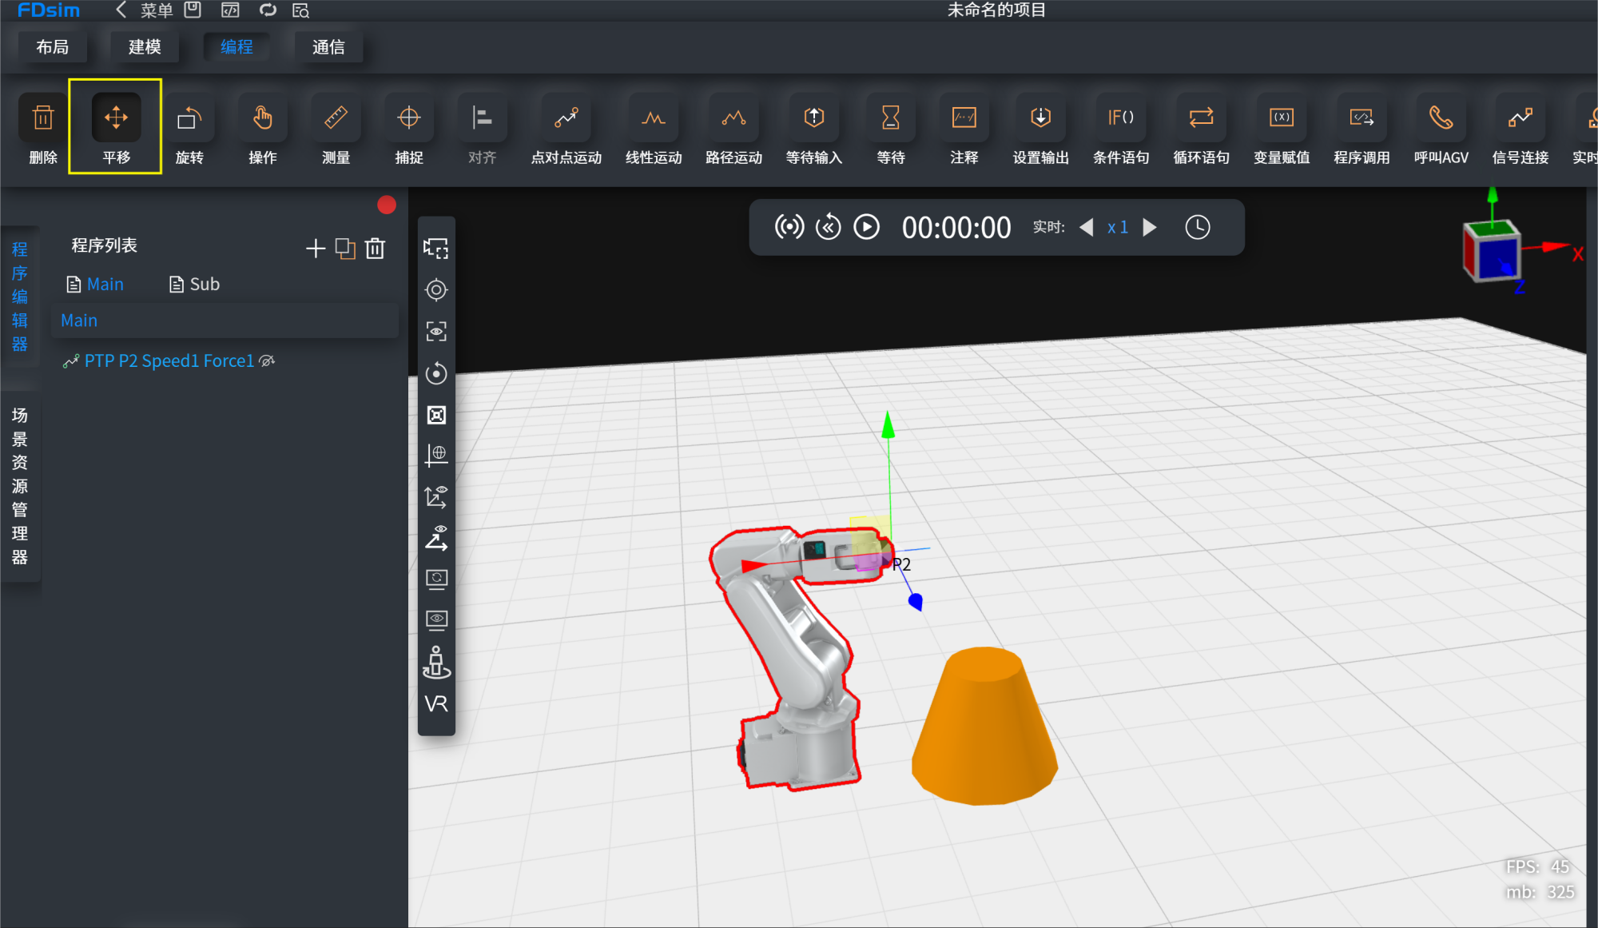Viewport: 1598px width, 928px height.
Task: Choose the 测量 measure tool
Action: point(336,128)
